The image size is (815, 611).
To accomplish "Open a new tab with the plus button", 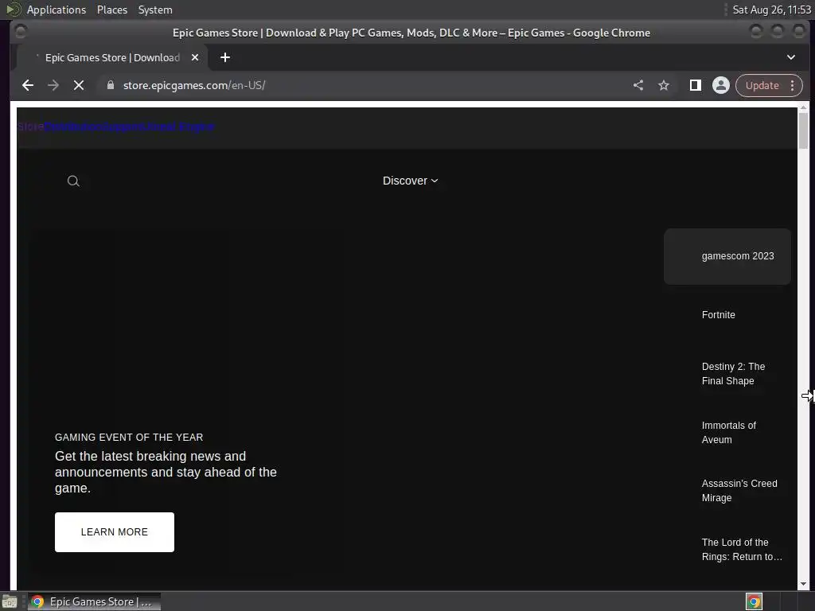I will [x=225, y=57].
